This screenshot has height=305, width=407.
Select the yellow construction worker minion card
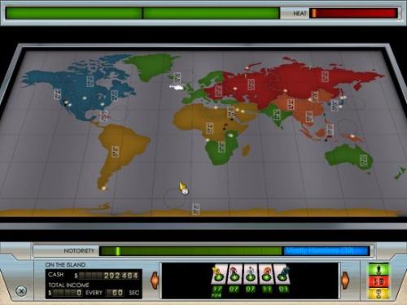pos(219,275)
